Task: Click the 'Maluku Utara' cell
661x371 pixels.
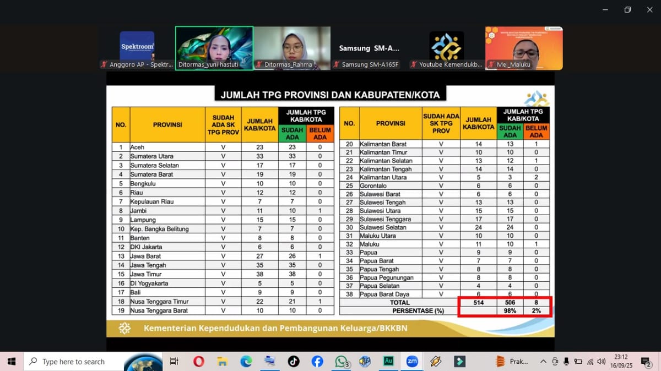Action: click(x=391, y=236)
